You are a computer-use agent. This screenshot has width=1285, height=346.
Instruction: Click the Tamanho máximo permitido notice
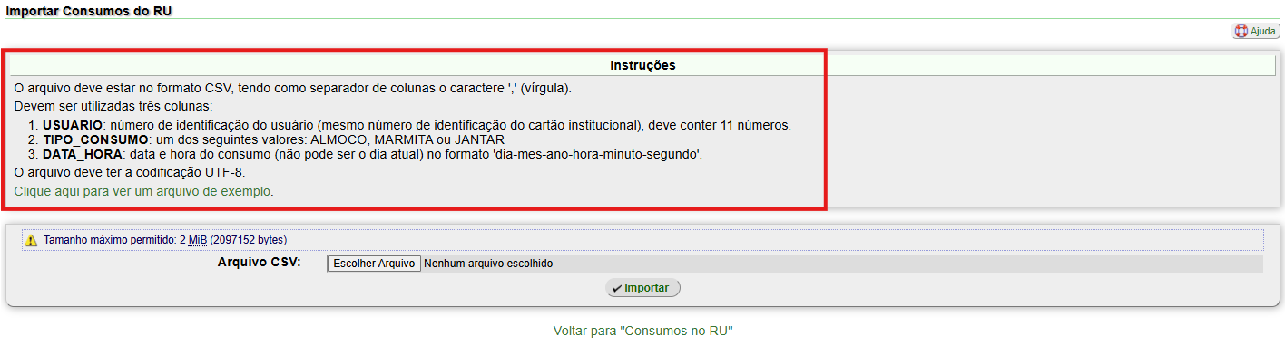click(x=642, y=240)
